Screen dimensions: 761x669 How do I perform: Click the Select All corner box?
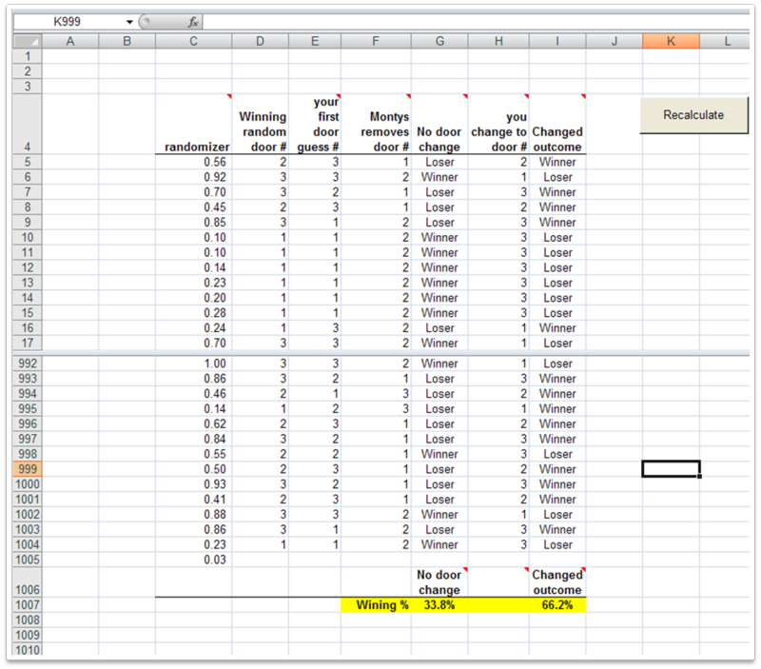[28, 41]
